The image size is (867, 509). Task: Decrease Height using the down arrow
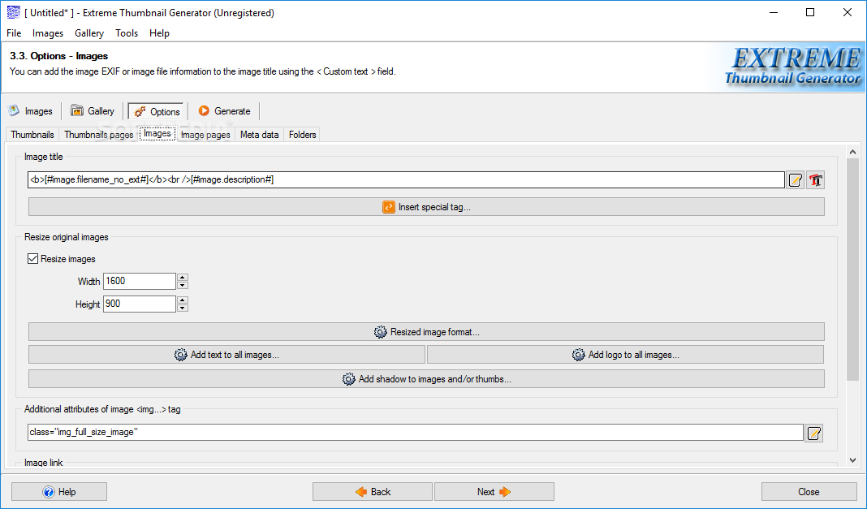pyautogui.click(x=183, y=308)
